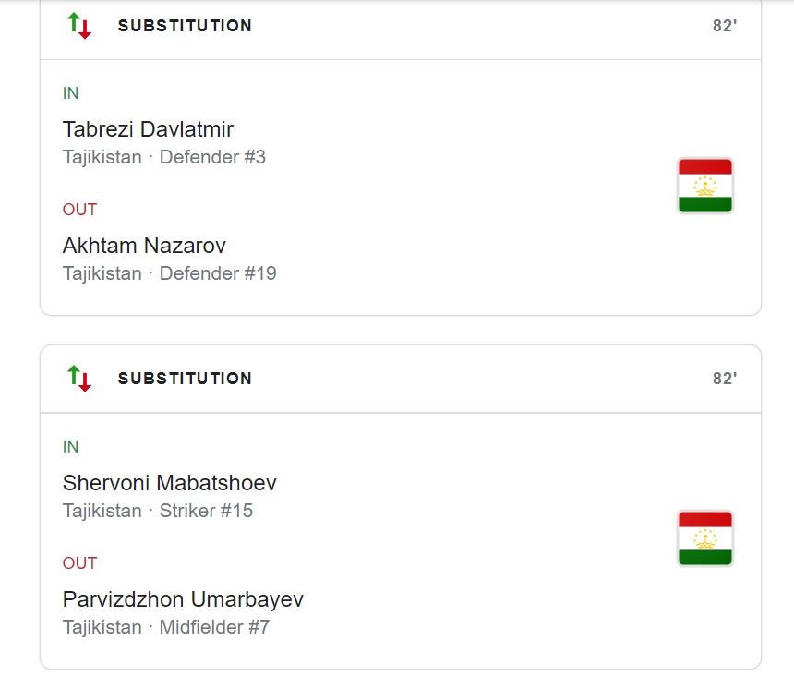This screenshot has height=676, width=794.
Task: Click the Defender #3 detail text
Action: point(212,157)
